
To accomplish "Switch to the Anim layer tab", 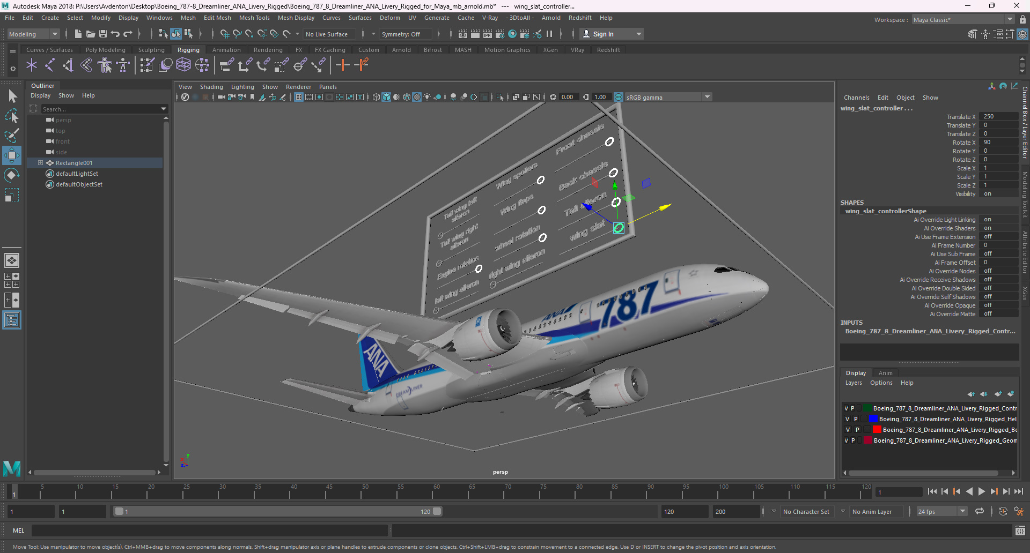I will (x=886, y=373).
